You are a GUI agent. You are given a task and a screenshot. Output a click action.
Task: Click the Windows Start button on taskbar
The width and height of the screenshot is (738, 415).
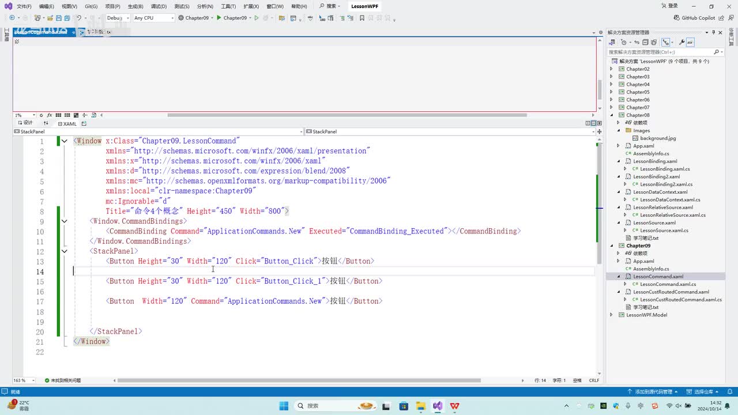pyautogui.click(x=283, y=406)
